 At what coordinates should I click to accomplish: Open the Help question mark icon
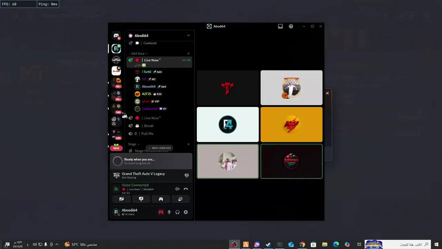291,26
